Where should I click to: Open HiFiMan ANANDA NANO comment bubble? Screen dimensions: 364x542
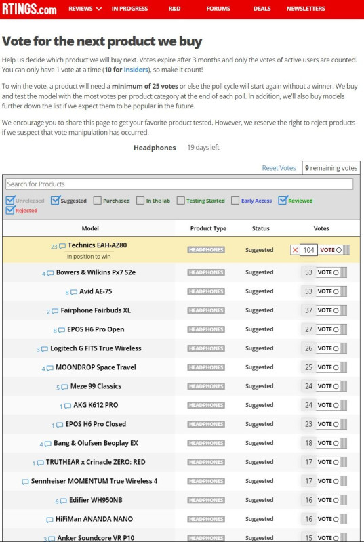pyautogui.click(x=49, y=520)
